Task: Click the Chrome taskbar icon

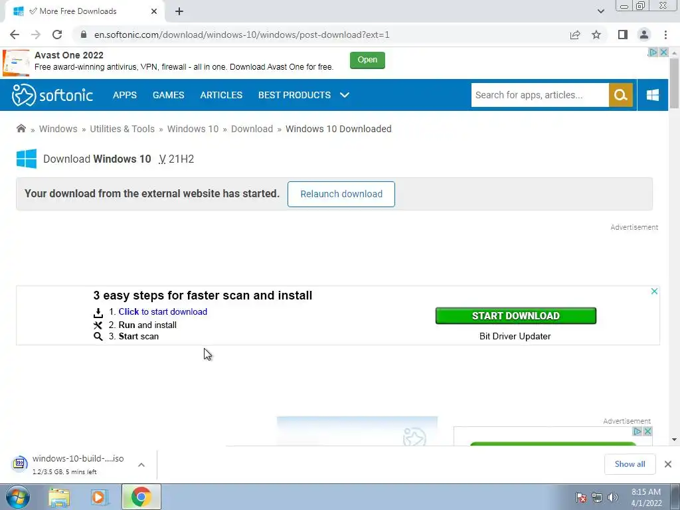Action: pyautogui.click(x=141, y=497)
